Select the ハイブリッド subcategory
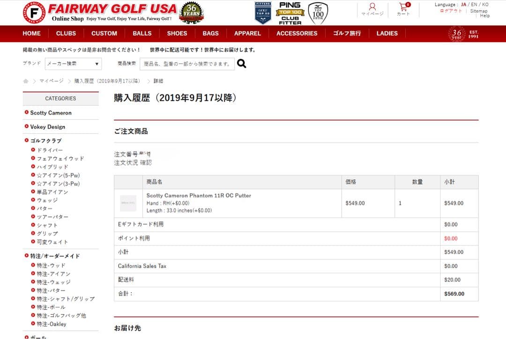The image size is (506, 339). (x=52, y=167)
